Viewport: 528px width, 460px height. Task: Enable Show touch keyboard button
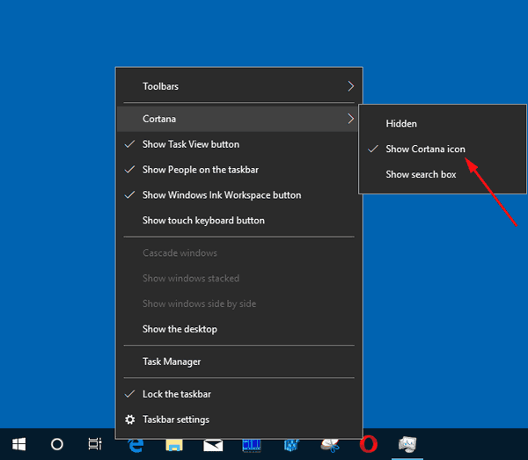pyautogui.click(x=239, y=221)
